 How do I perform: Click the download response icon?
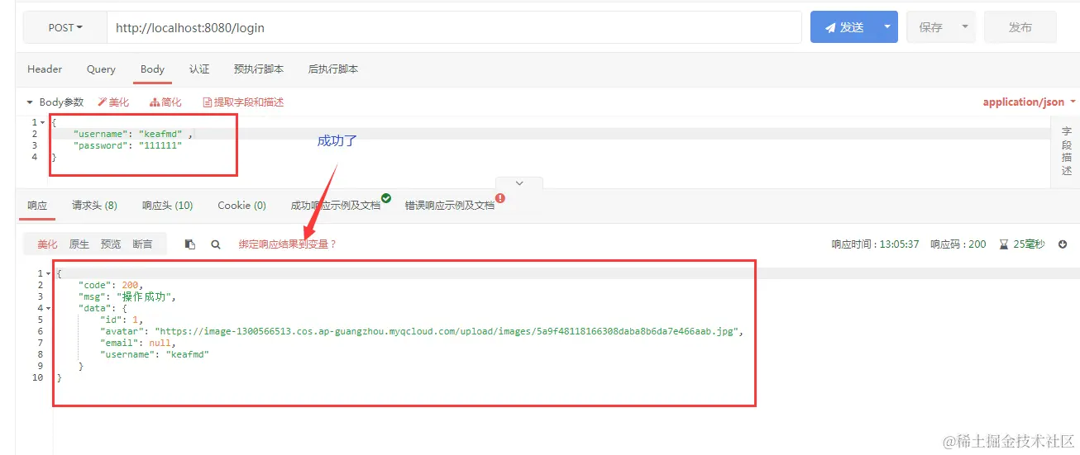(1063, 244)
